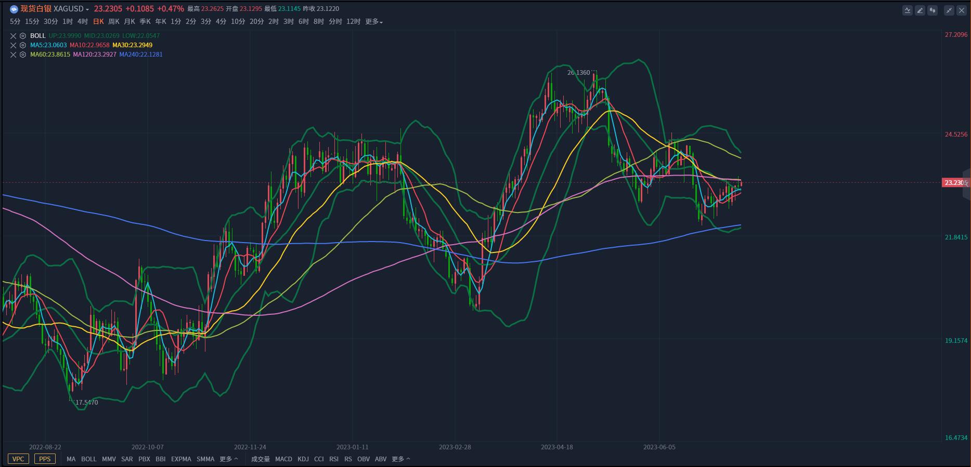
Task: Click the round blue logo beside 现货白银
Action: (x=14, y=9)
